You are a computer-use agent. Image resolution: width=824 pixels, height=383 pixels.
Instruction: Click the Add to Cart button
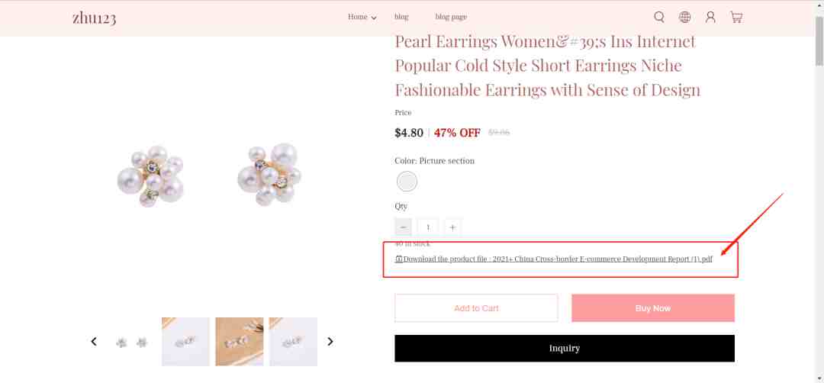tap(476, 308)
